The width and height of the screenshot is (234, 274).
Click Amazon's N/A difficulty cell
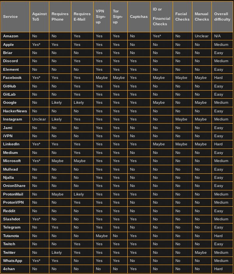click(x=222, y=36)
